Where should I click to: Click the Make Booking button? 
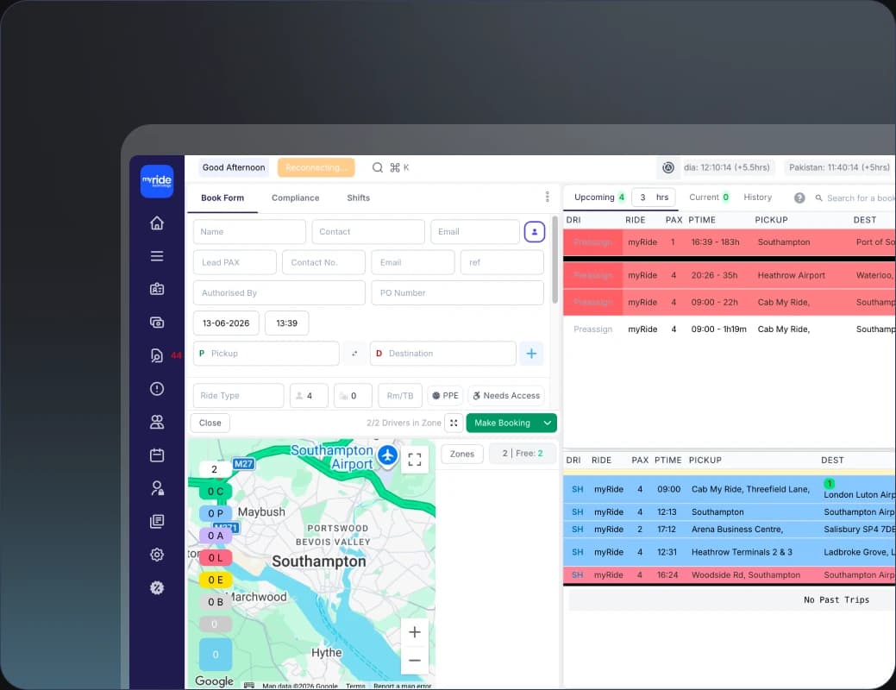(x=503, y=423)
